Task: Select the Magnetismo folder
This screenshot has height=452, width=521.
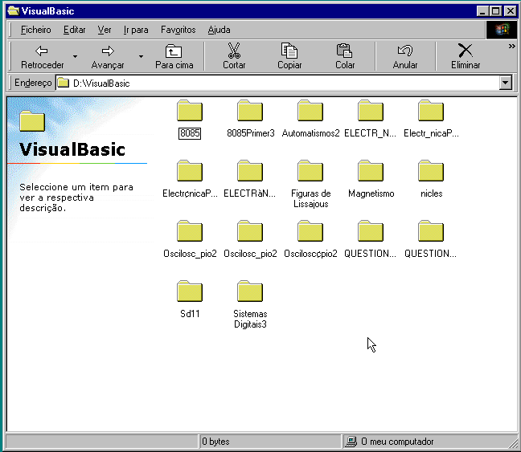Action: 371,171
